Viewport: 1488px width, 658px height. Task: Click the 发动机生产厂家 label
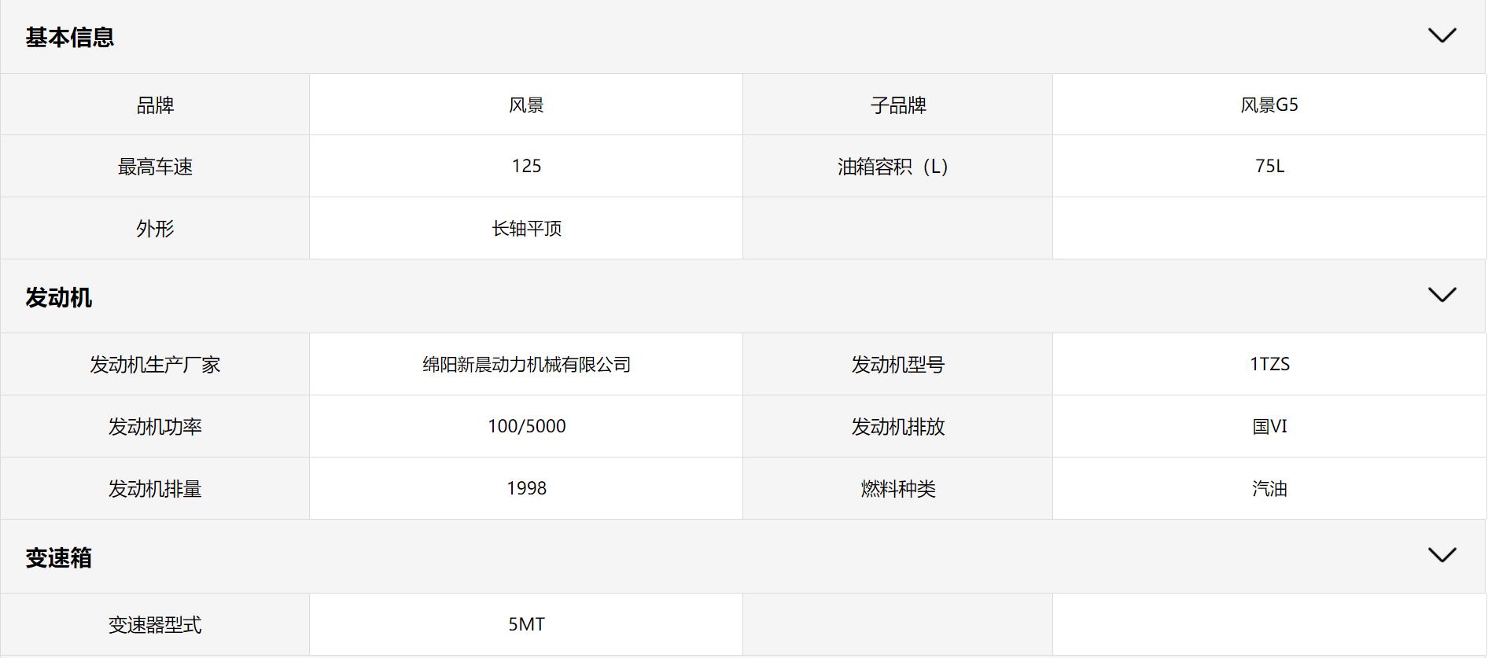pyautogui.click(x=155, y=364)
